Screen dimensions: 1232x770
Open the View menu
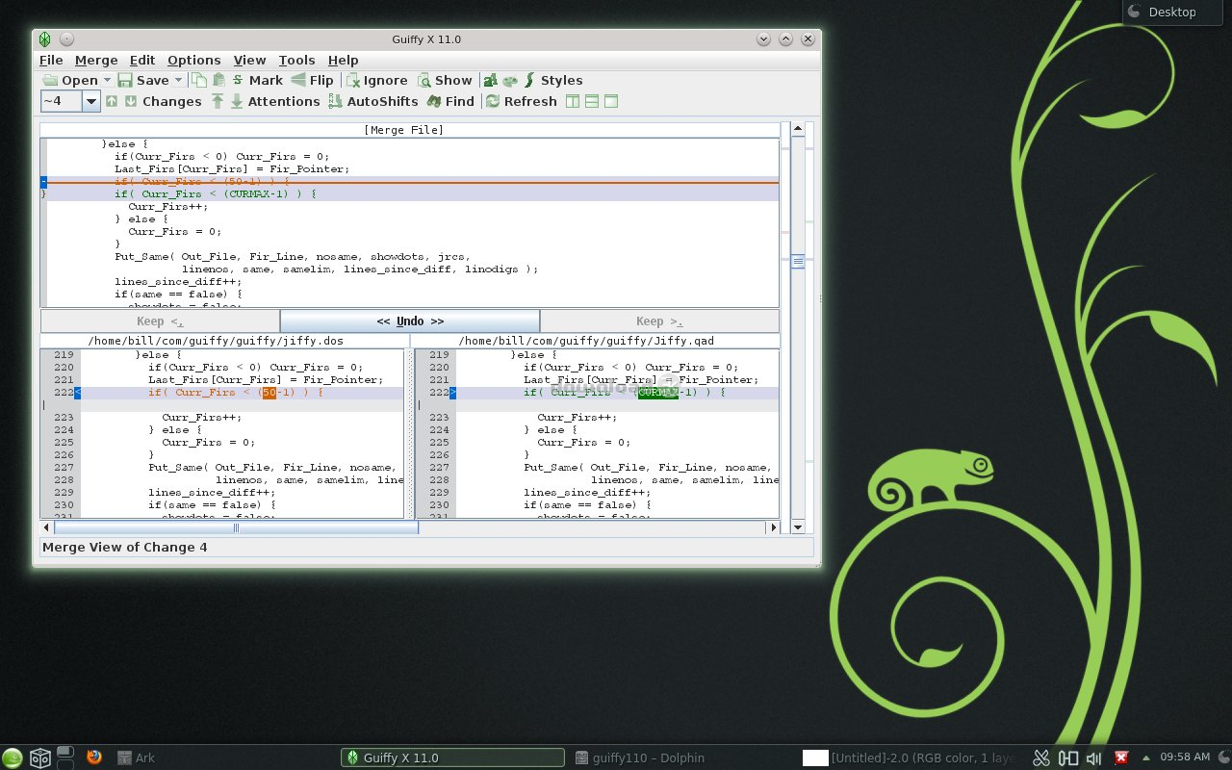click(x=249, y=60)
